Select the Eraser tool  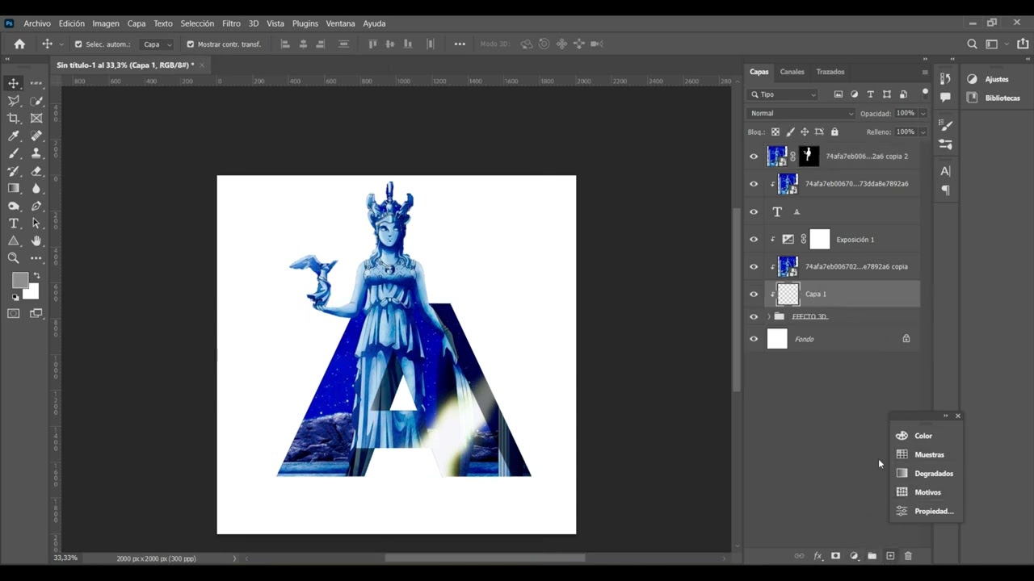pos(36,171)
